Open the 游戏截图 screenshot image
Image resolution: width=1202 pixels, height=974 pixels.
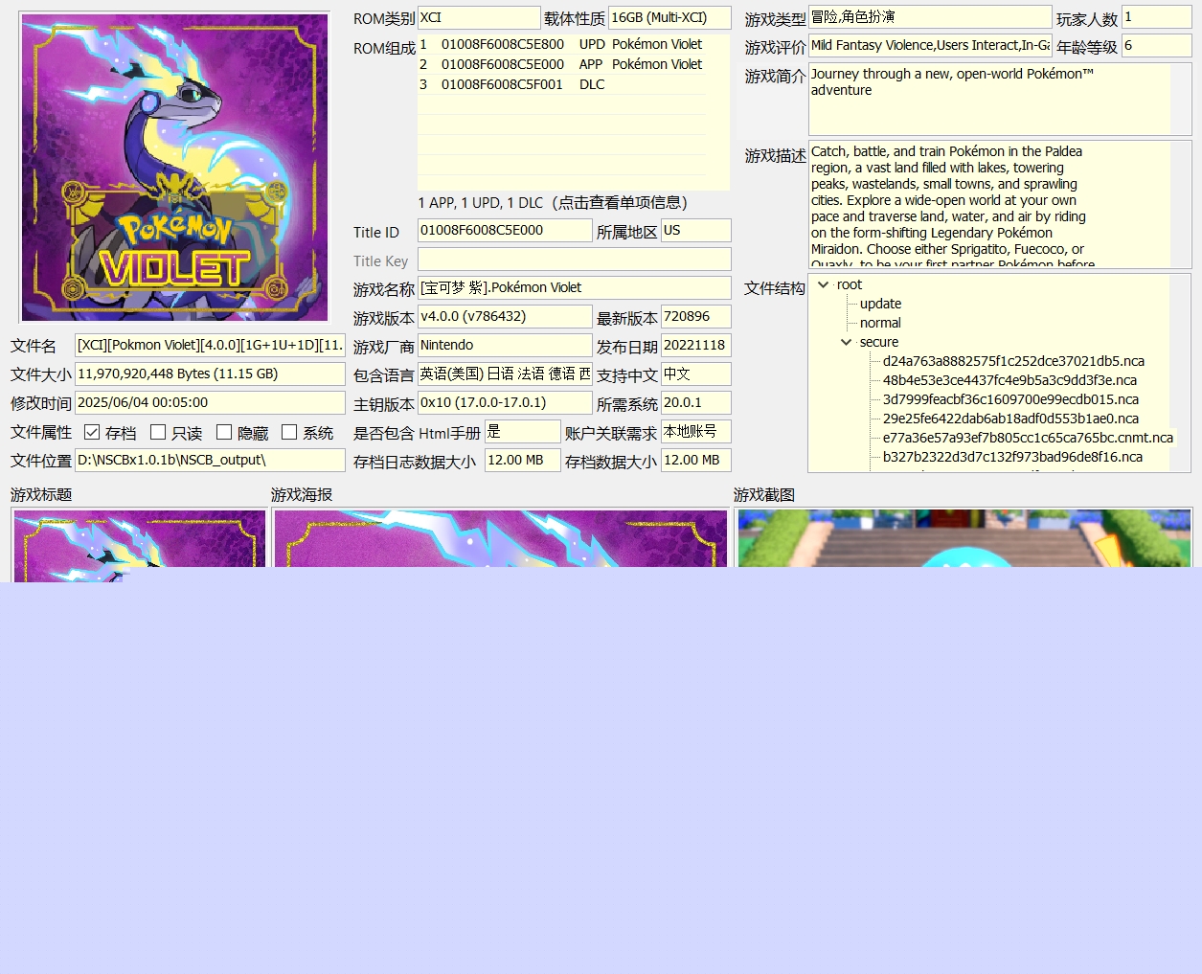(964, 538)
